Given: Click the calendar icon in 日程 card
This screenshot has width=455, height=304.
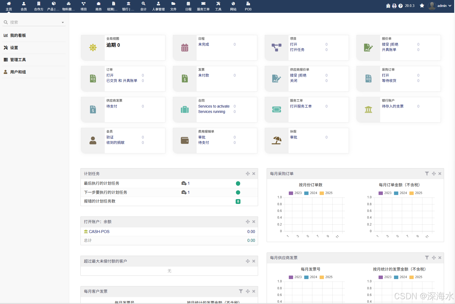Looking at the screenshot, I should [185, 48].
